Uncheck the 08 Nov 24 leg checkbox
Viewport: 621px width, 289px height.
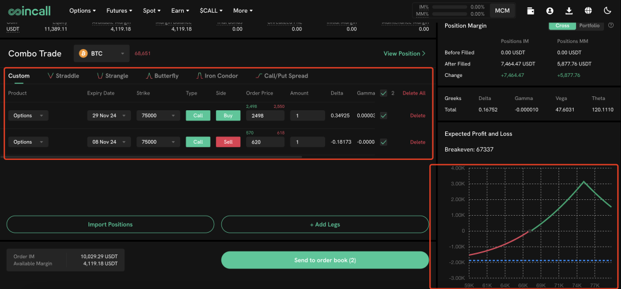point(383,142)
